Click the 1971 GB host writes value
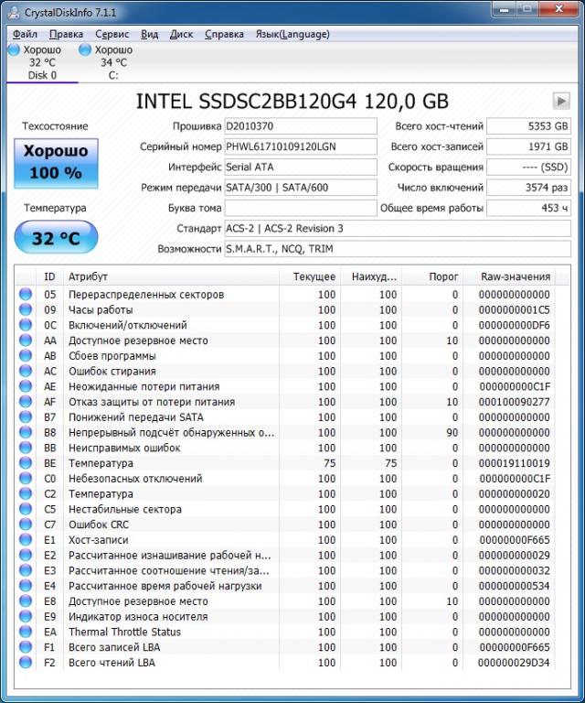The image size is (585, 703). 528,146
